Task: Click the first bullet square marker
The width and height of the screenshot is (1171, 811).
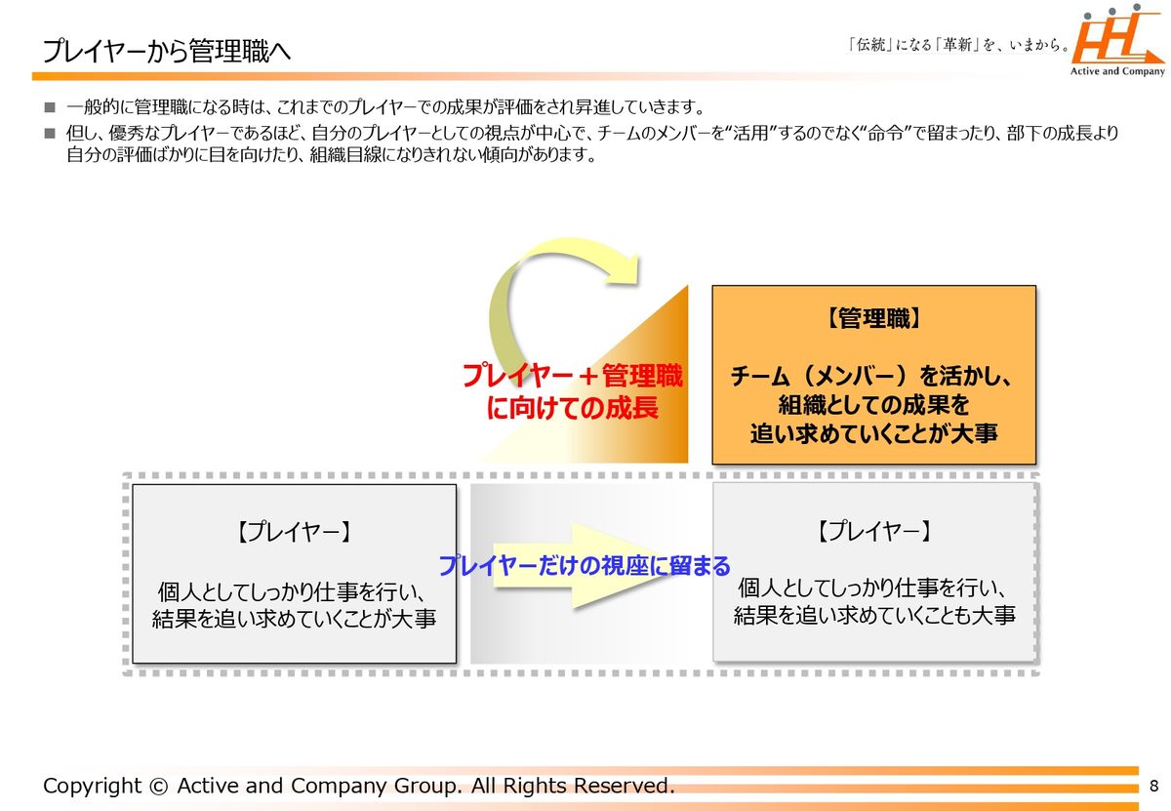Action: [50, 106]
